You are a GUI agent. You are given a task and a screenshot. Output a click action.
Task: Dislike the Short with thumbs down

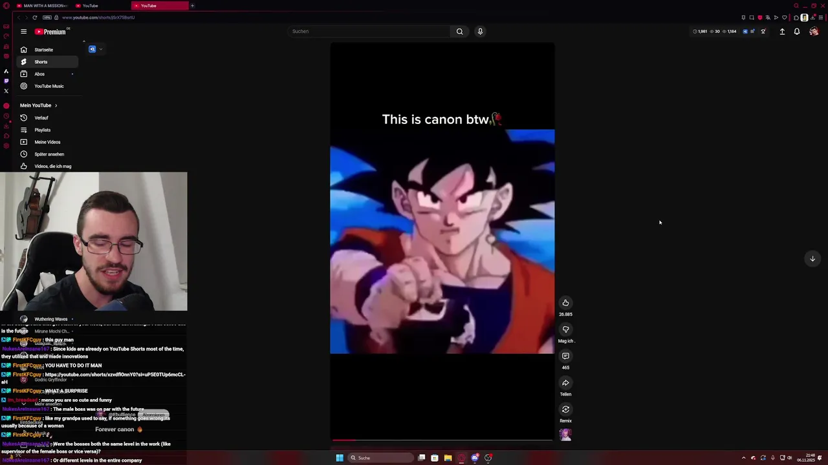pyautogui.click(x=565, y=329)
